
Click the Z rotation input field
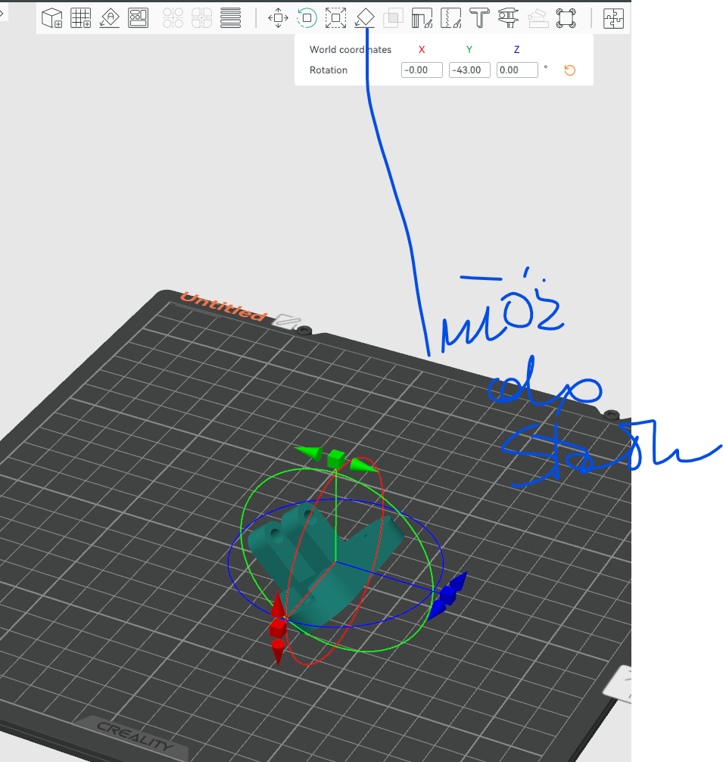(x=517, y=70)
